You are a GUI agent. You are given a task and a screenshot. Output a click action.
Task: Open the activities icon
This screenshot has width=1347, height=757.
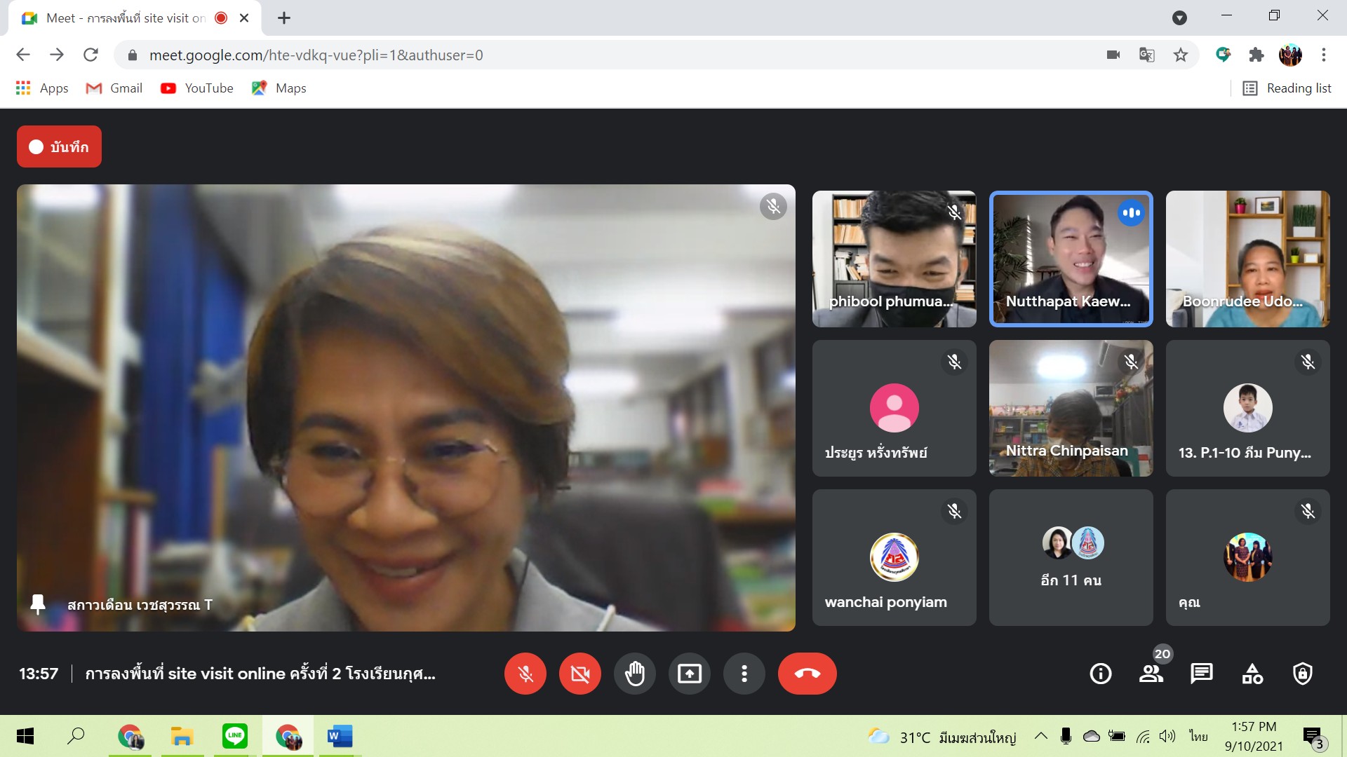pyautogui.click(x=1252, y=674)
